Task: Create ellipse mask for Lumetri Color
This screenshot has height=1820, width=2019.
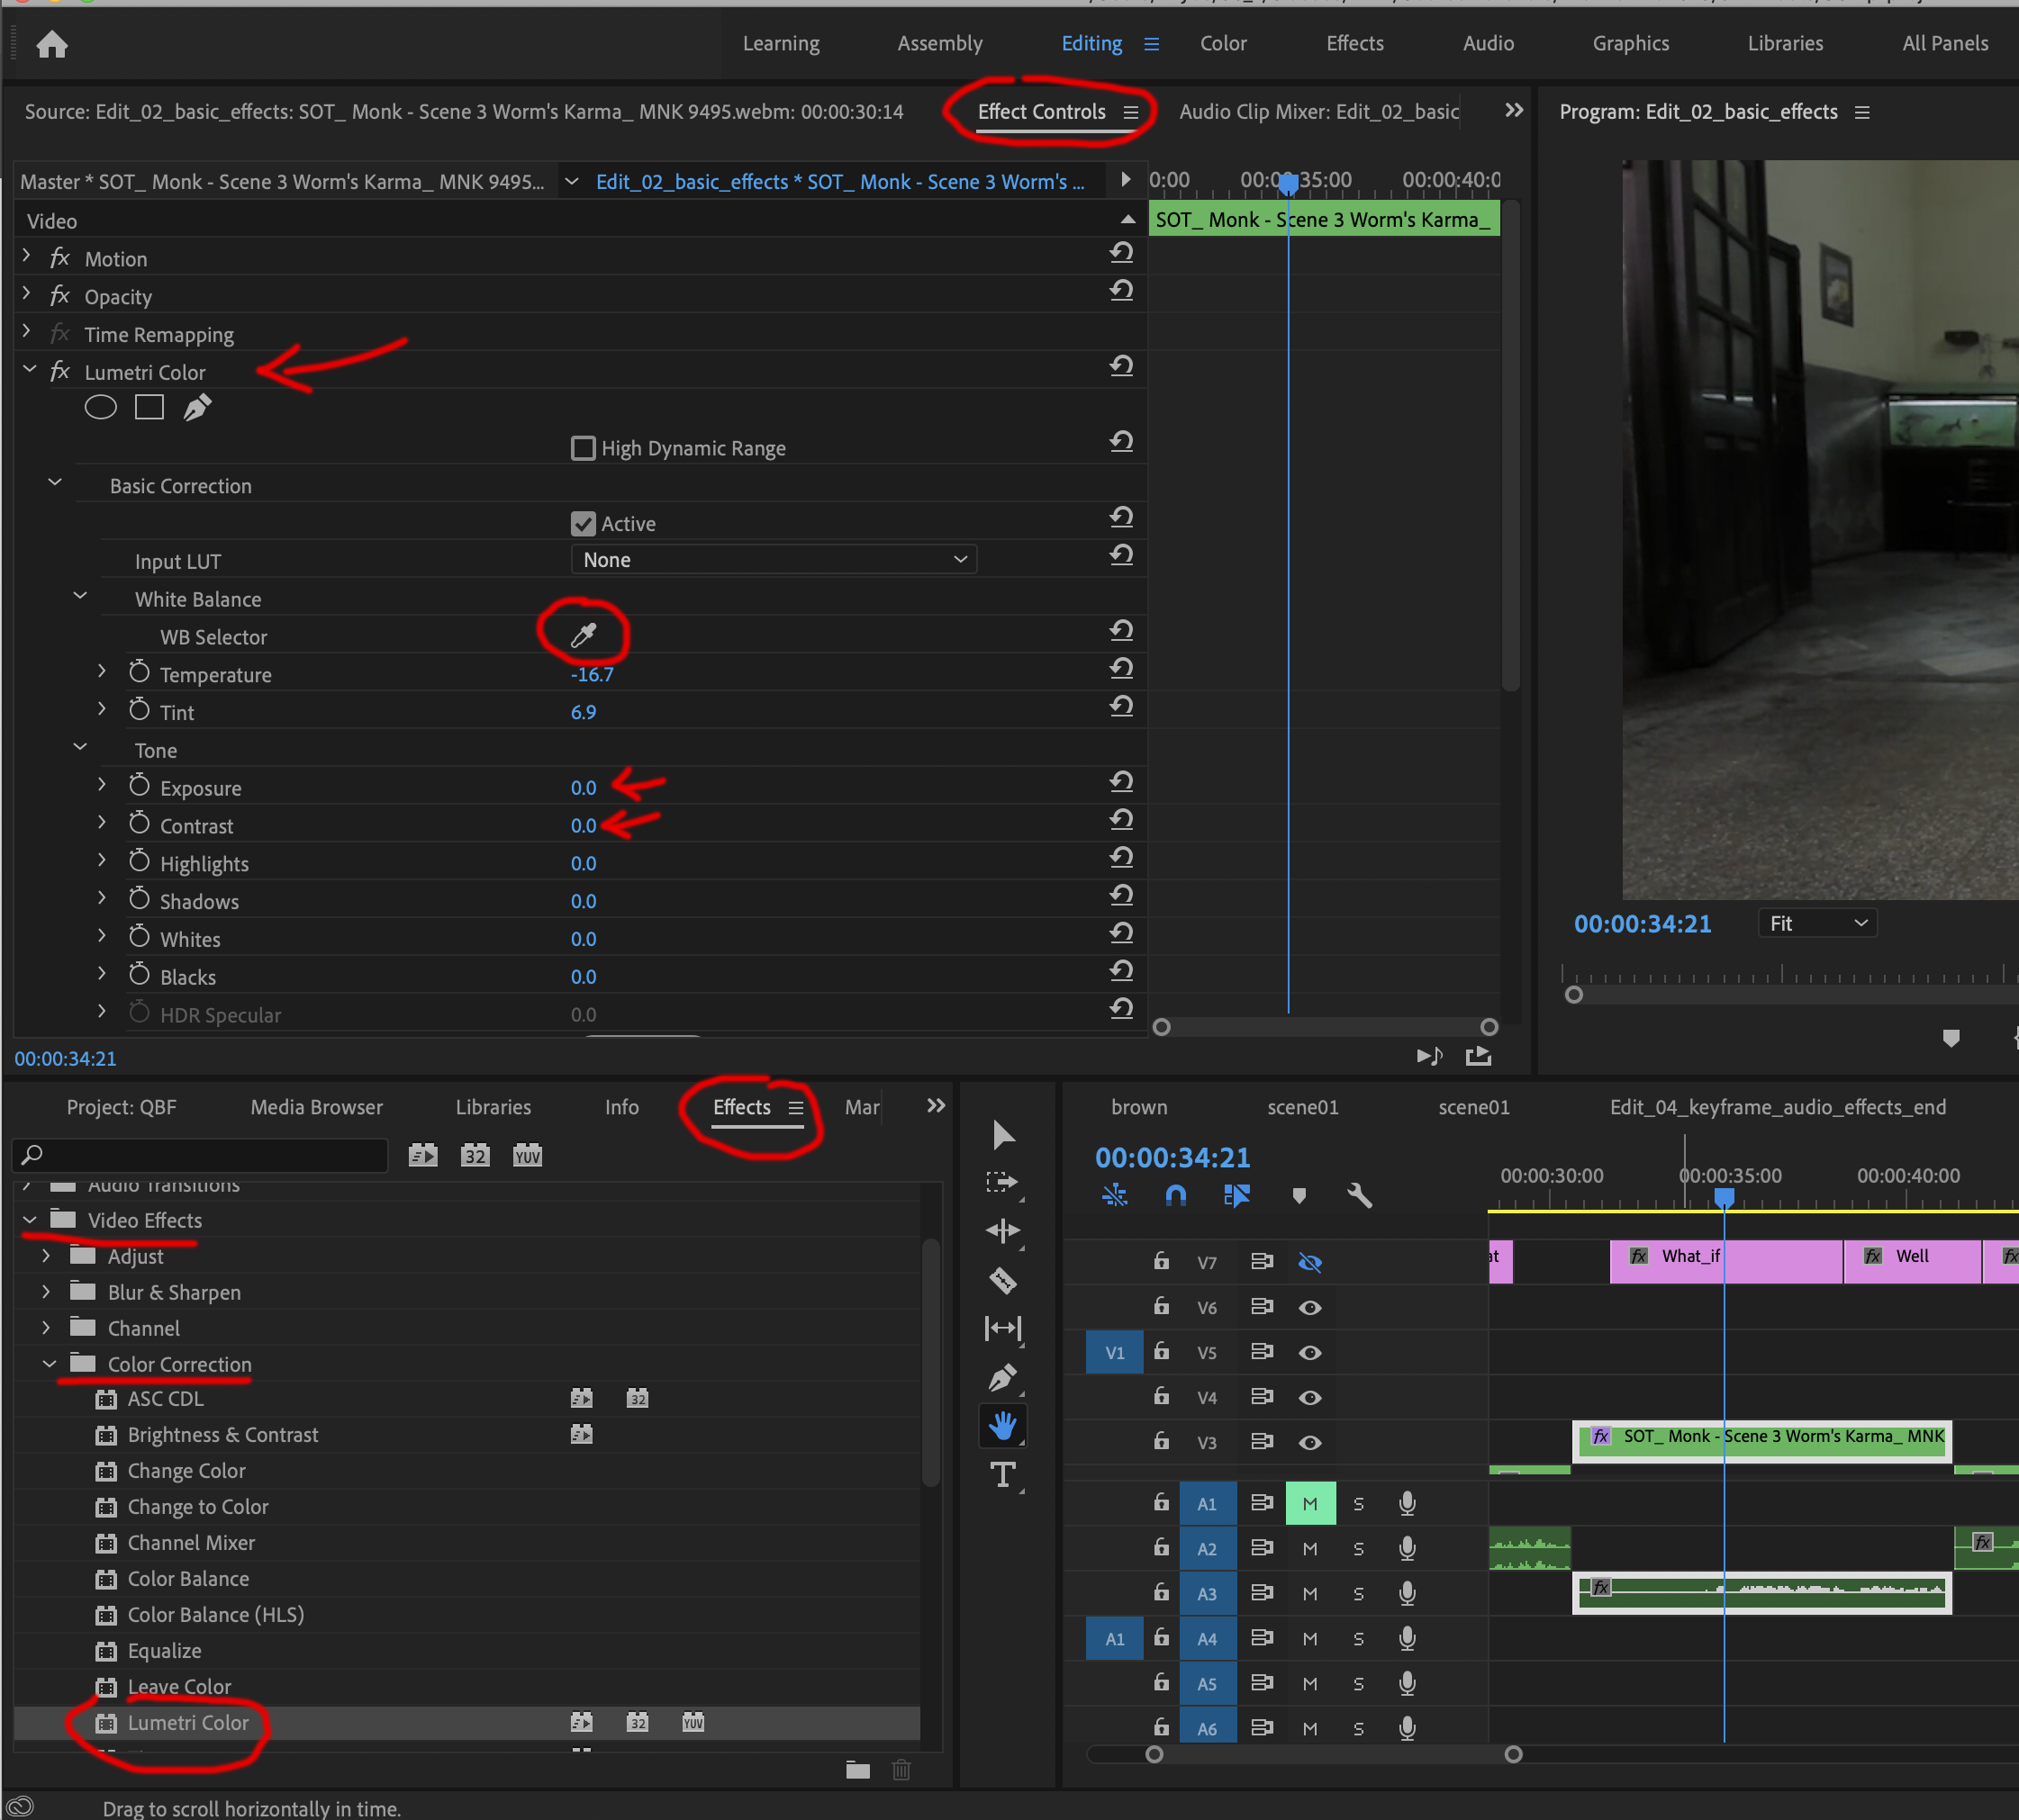Action: (x=100, y=407)
